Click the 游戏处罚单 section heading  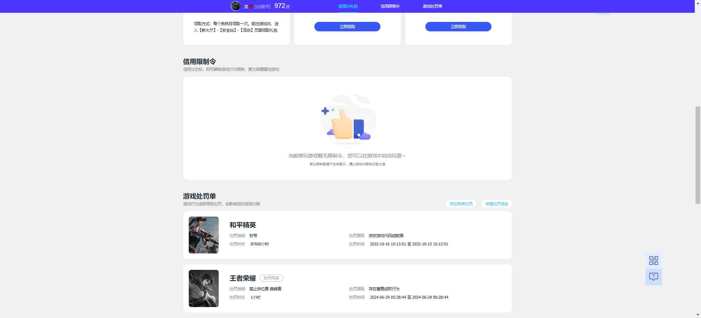(x=199, y=196)
